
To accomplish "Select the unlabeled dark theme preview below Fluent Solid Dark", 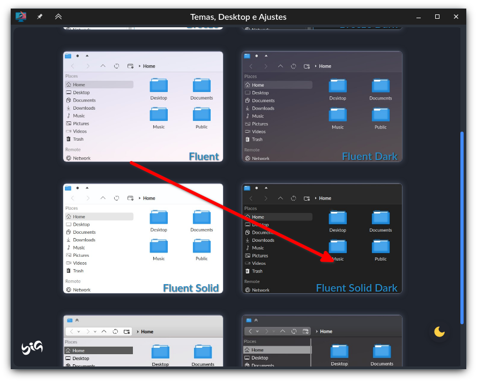I will (322, 341).
